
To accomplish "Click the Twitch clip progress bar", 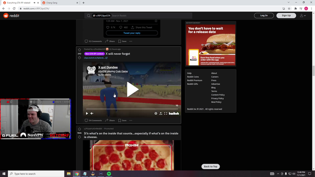I will pos(132,109).
